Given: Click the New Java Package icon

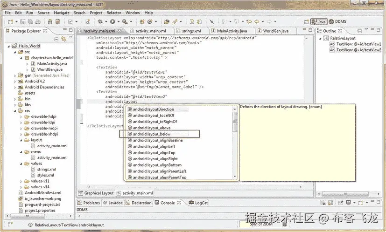Looking at the screenshot, I should (x=142, y=21).
